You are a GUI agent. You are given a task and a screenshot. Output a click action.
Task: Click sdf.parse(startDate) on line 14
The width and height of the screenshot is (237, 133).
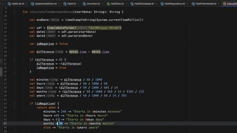[79, 32]
